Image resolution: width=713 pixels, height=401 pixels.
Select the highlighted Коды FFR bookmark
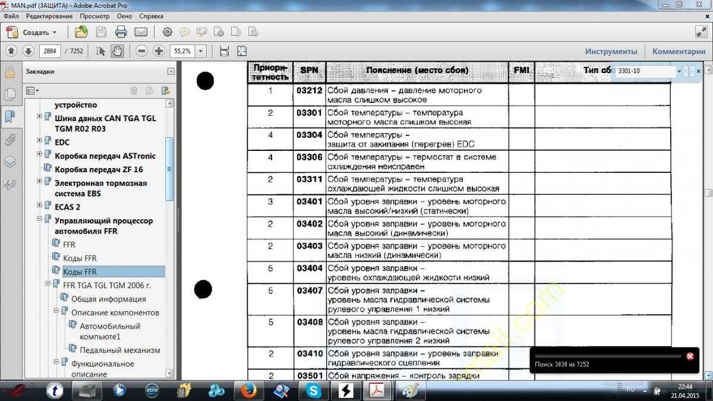(80, 271)
